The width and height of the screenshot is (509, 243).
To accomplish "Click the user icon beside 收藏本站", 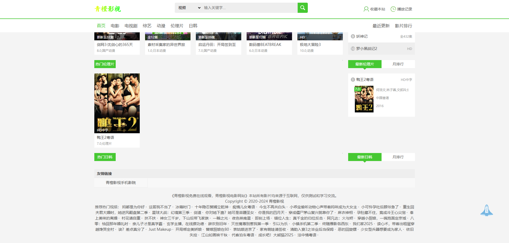I will point(366,9).
